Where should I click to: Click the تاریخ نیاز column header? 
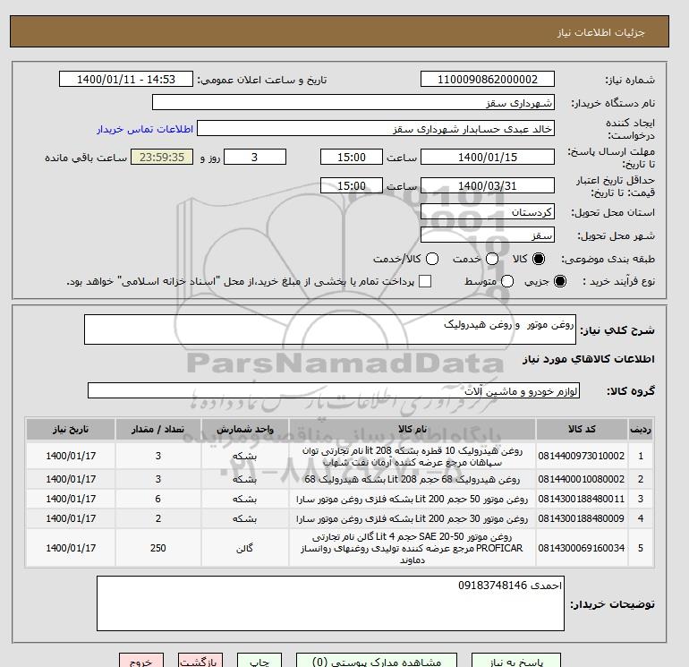tap(71, 429)
